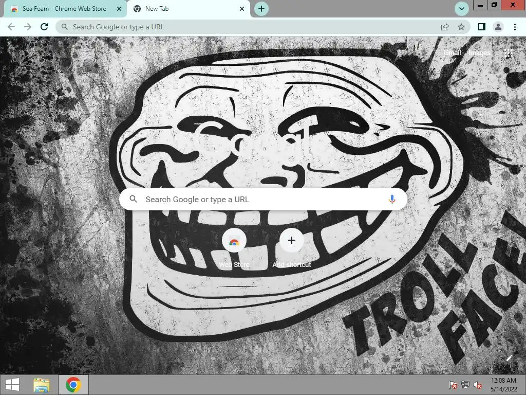The height and width of the screenshot is (395, 526).
Task: Open the Windows Start menu
Action: click(12, 385)
